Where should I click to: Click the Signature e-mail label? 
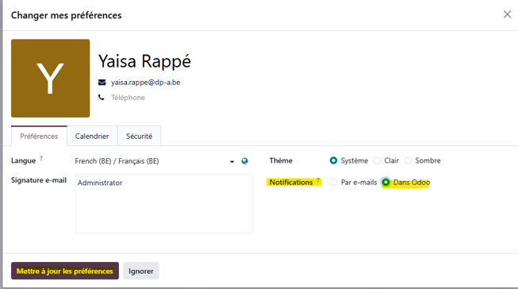tap(39, 180)
